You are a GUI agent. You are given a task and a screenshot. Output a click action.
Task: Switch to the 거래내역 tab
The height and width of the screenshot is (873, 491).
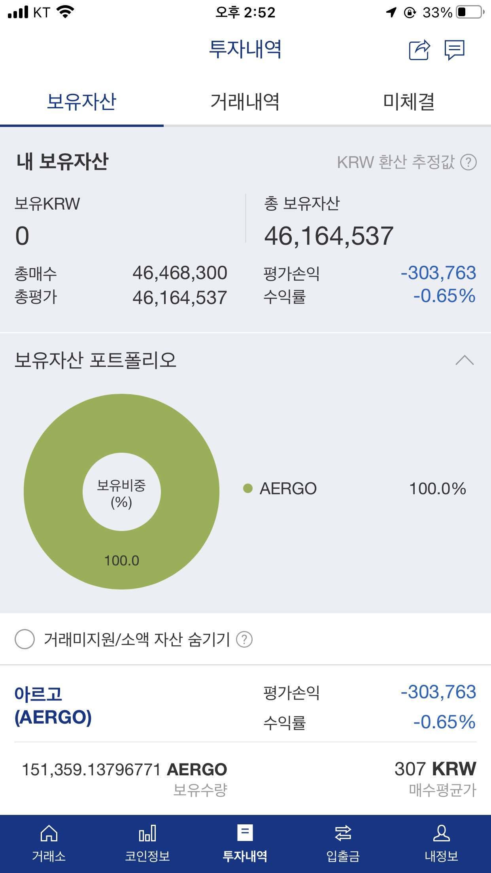pos(245,102)
